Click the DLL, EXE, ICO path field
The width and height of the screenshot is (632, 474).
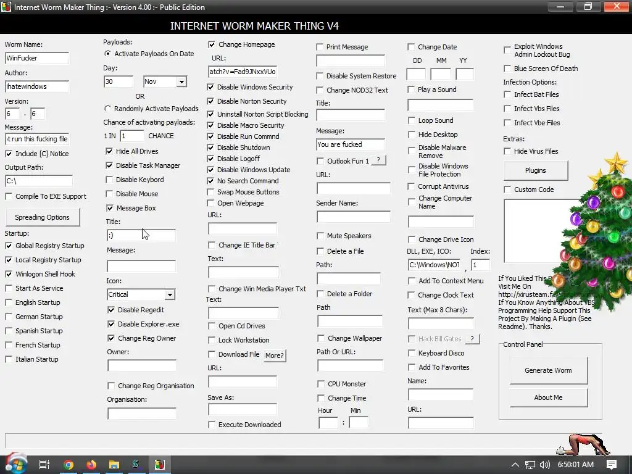[x=434, y=265]
